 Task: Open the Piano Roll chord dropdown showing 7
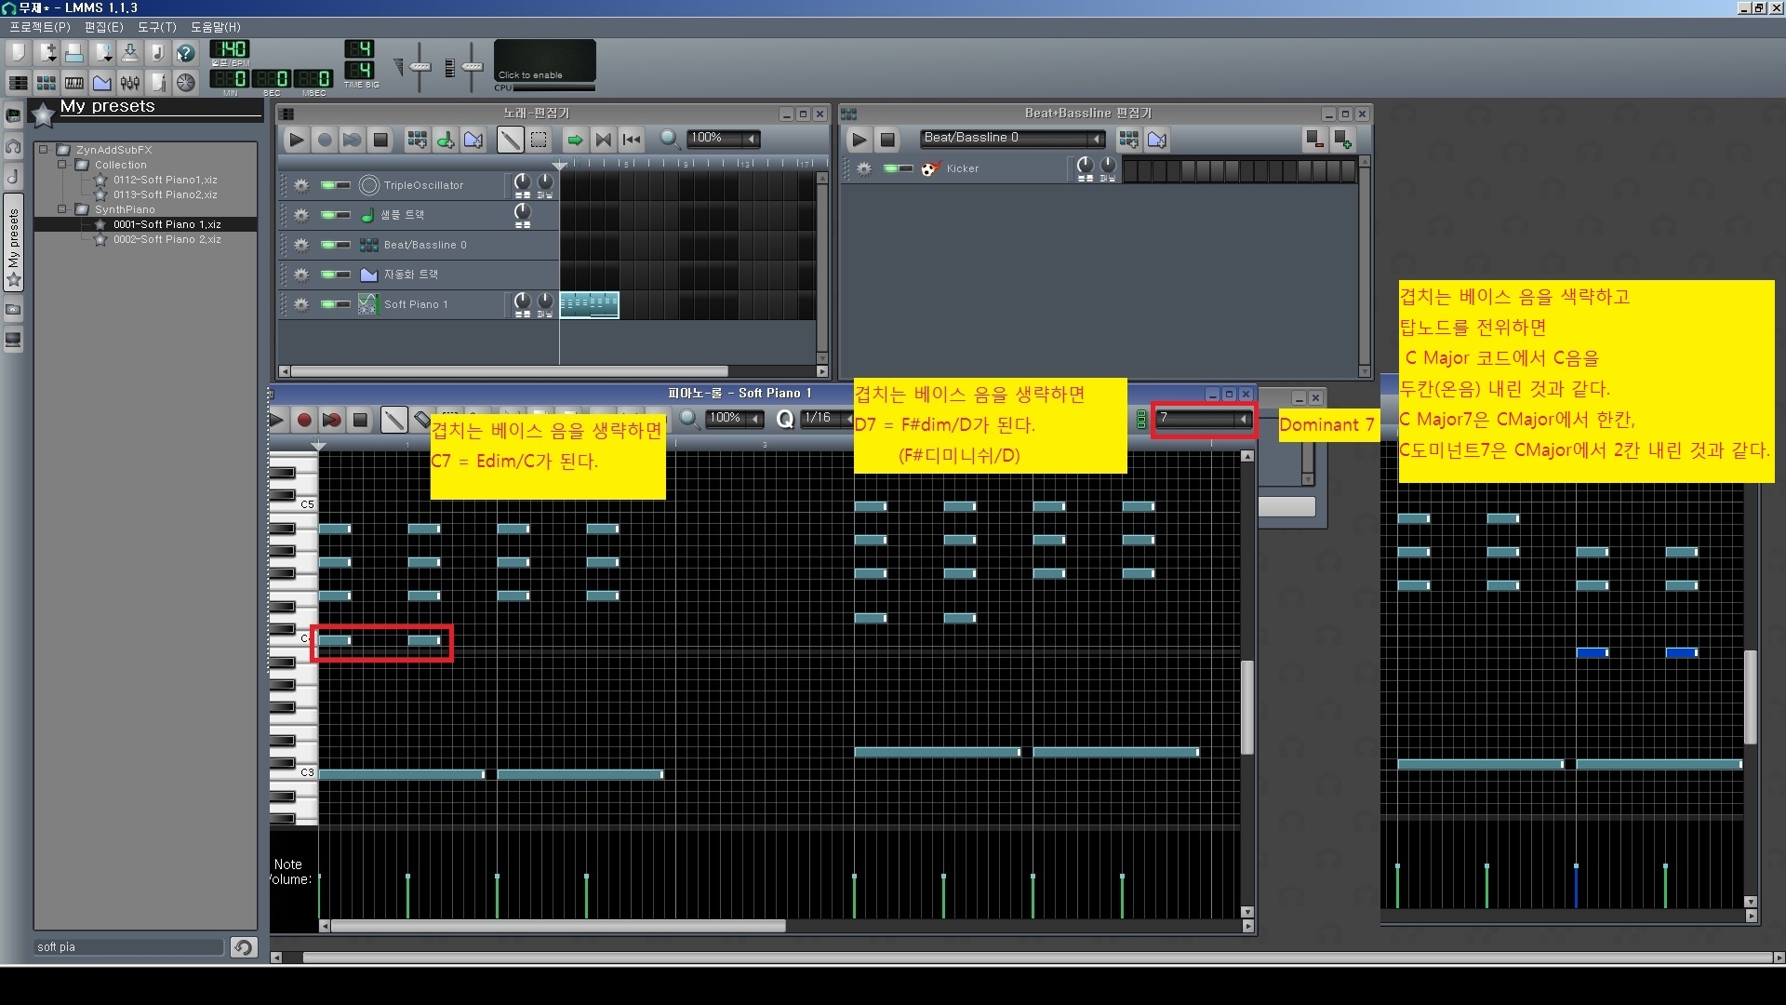pos(1204,418)
